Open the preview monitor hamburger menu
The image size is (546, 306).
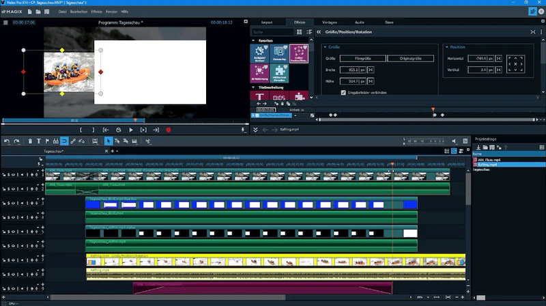[5, 23]
